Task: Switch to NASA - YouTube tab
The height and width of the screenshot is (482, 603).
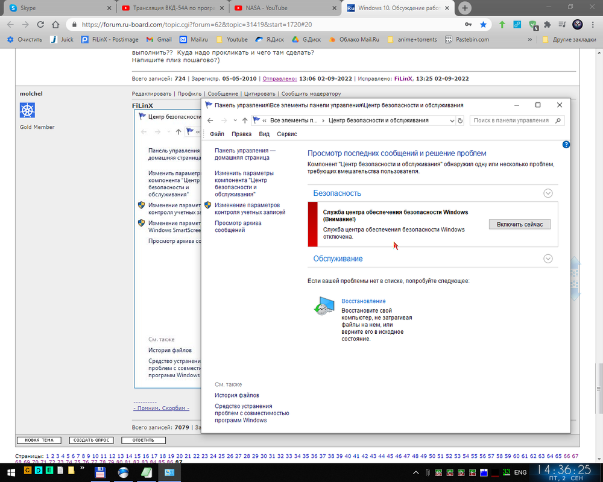Action: pos(285,8)
